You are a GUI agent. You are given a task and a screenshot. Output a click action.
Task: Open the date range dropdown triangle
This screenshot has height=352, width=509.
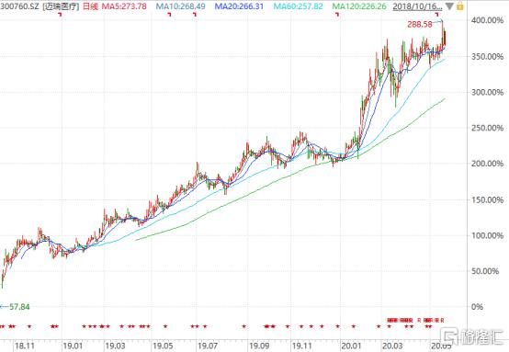(x=449, y=6)
